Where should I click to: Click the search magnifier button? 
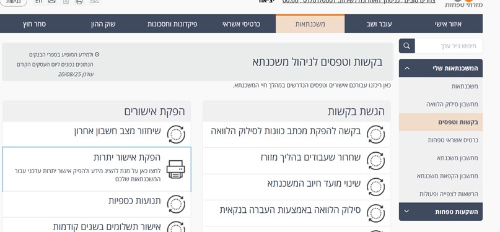tap(406, 46)
